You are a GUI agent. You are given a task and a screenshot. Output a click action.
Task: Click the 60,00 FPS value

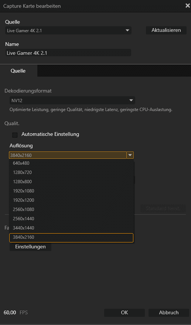(10, 312)
